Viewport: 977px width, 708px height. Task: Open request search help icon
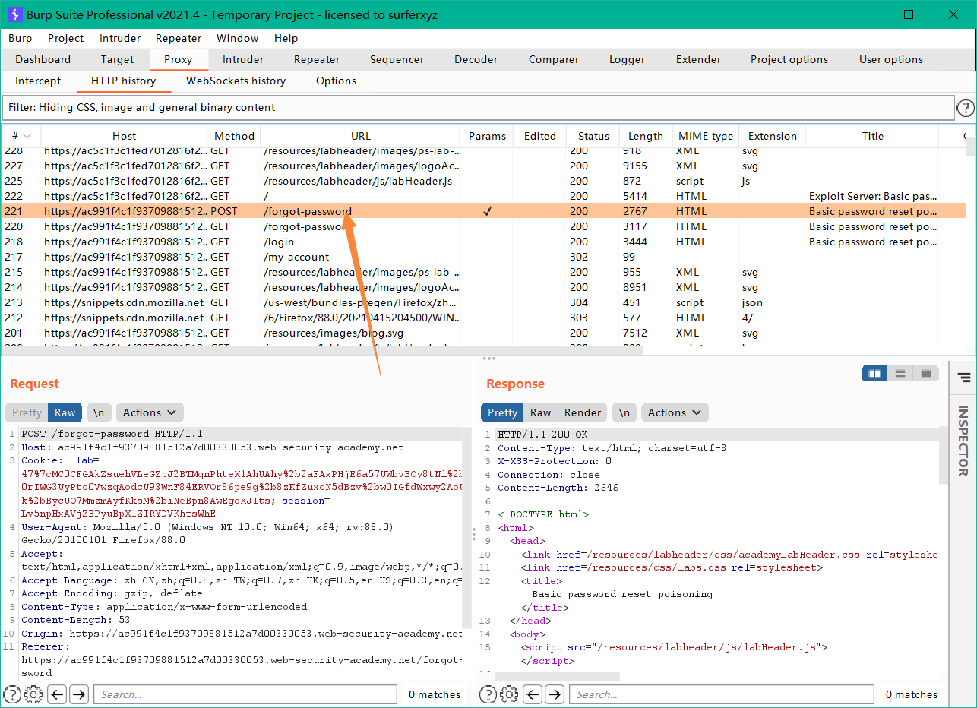(x=12, y=694)
